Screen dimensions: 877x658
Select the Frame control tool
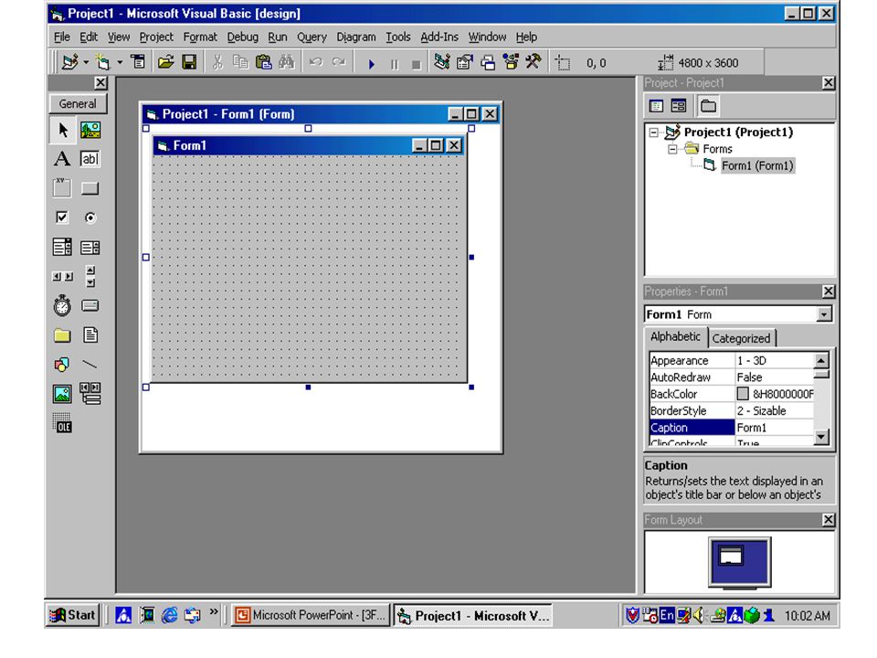pyautogui.click(x=62, y=188)
